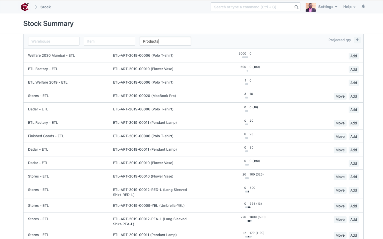383x239 pixels.
Task: Move Long Sleeved Shirt-RED-L stock
Action: pyautogui.click(x=340, y=190)
